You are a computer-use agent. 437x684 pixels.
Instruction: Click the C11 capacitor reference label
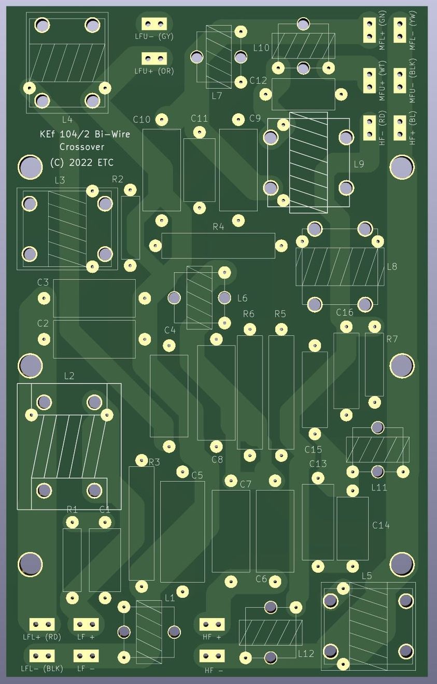pos(199,118)
